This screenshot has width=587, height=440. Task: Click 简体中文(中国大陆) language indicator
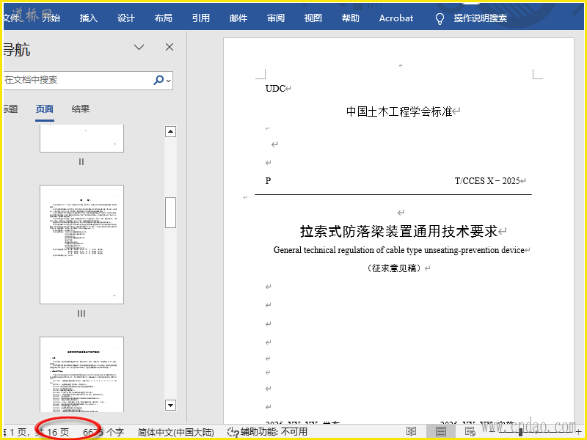[176, 432]
